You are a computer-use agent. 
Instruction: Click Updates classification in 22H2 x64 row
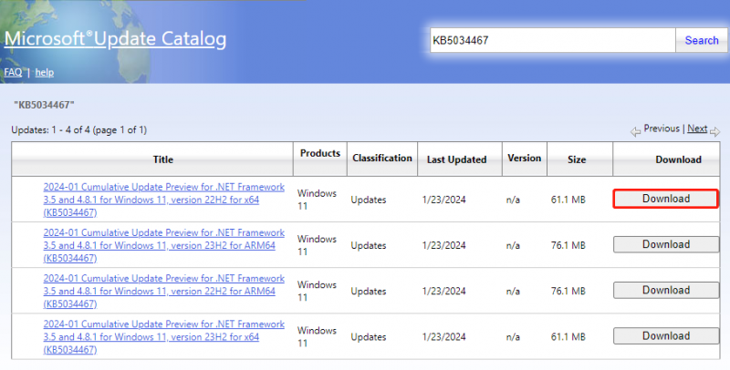pos(369,200)
